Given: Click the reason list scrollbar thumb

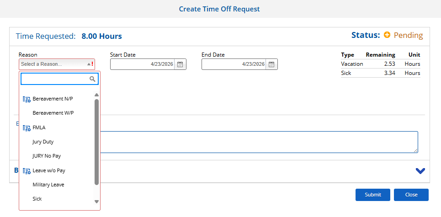Looking at the screenshot, I should (97, 142).
